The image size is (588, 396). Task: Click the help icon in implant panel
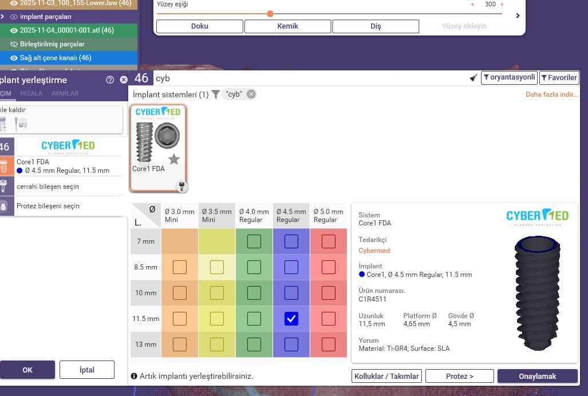[110, 80]
